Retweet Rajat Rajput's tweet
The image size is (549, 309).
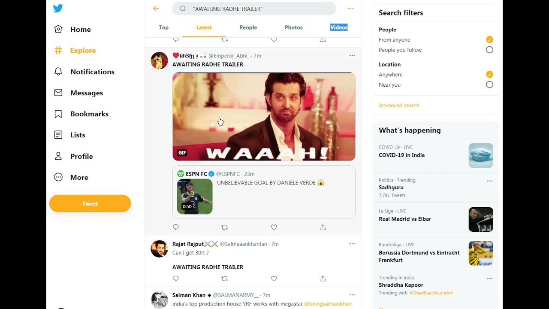[x=225, y=279]
